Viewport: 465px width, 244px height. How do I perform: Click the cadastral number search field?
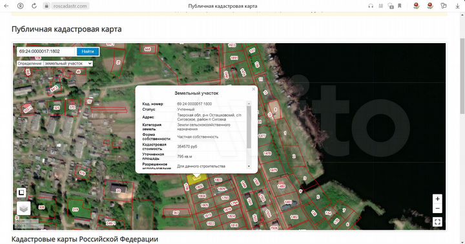tap(46, 52)
